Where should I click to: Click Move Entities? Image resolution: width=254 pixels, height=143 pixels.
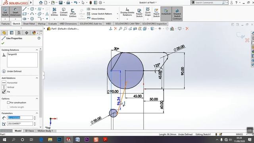(x=96, y=19)
